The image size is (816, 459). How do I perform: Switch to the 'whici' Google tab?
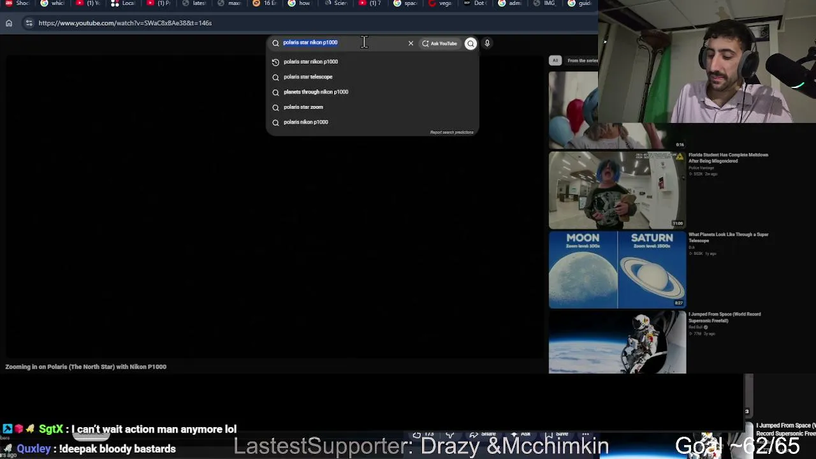53,3
